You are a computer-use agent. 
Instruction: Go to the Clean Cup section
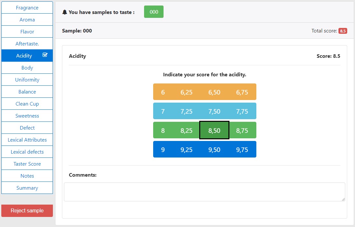click(27, 104)
